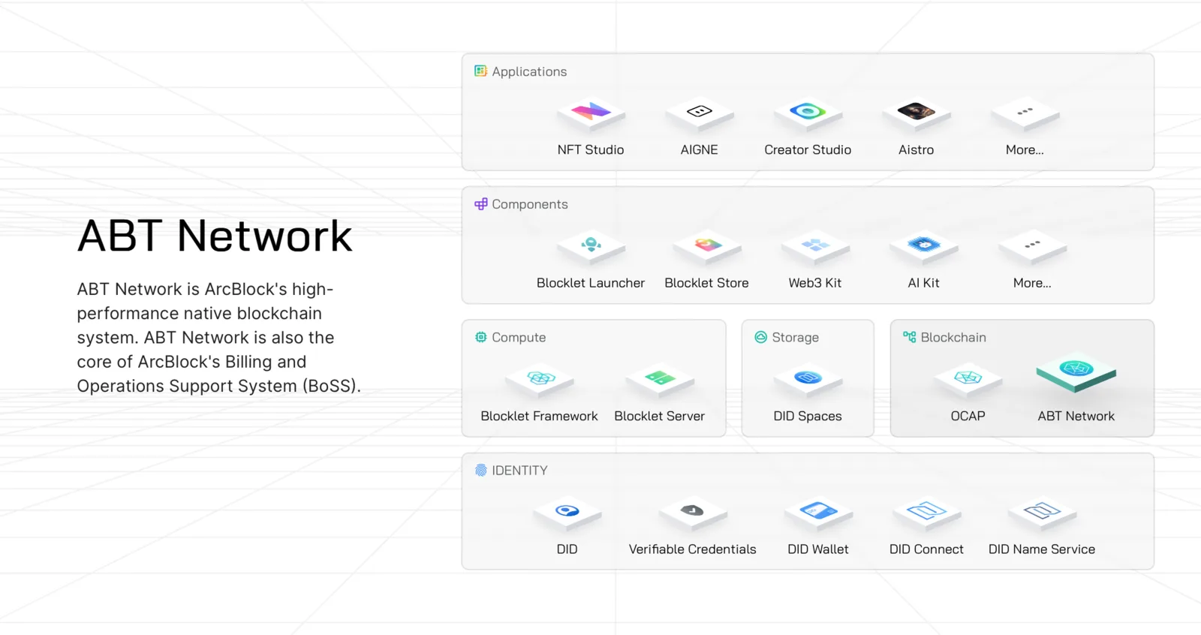The height and width of the screenshot is (635, 1201).
Task: Click the DID Wallet label
Action: tap(818, 549)
